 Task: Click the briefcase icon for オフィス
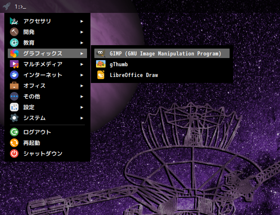point(14,86)
